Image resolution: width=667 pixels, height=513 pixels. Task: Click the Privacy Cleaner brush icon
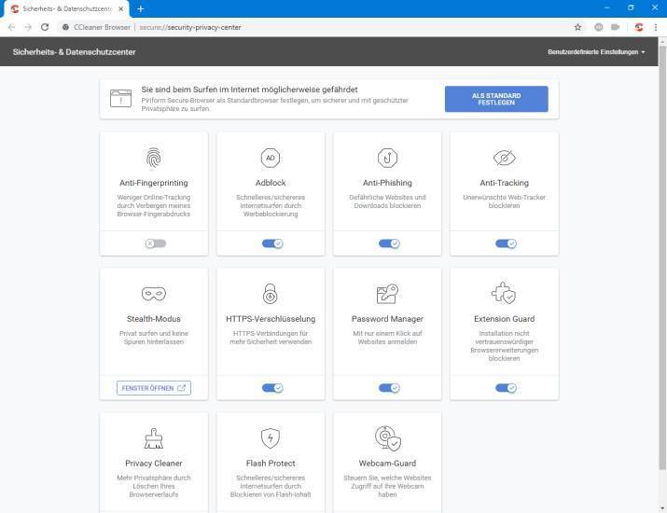pyautogui.click(x=154, y=438)
